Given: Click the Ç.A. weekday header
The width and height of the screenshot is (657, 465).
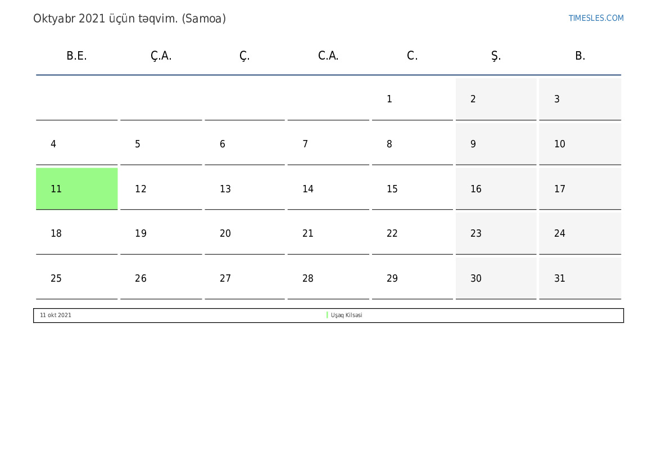Looking at the screenshot, I should click(161, 56).
